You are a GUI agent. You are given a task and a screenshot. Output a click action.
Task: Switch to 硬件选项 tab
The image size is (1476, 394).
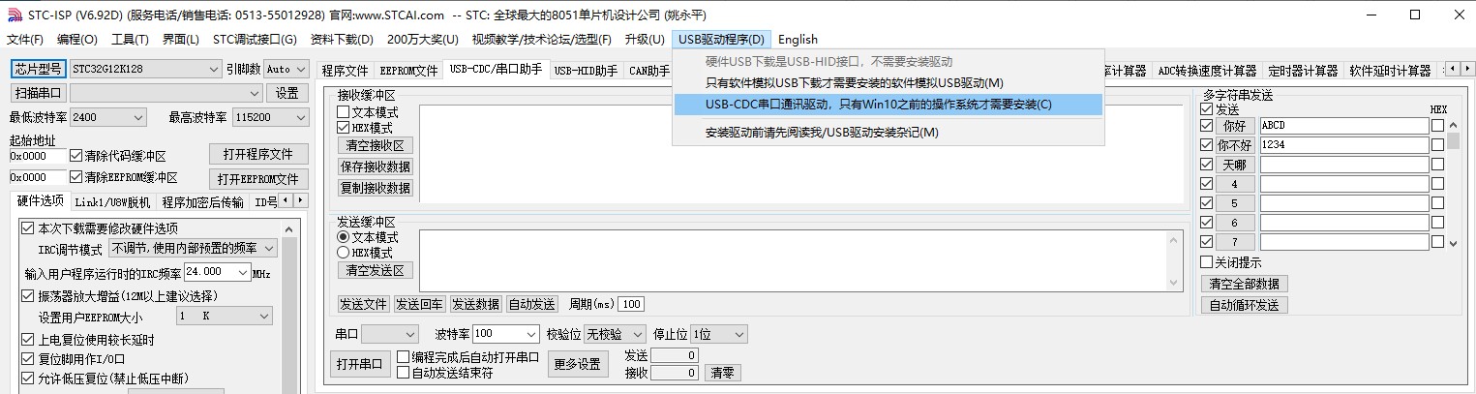[x=41, y=200]
